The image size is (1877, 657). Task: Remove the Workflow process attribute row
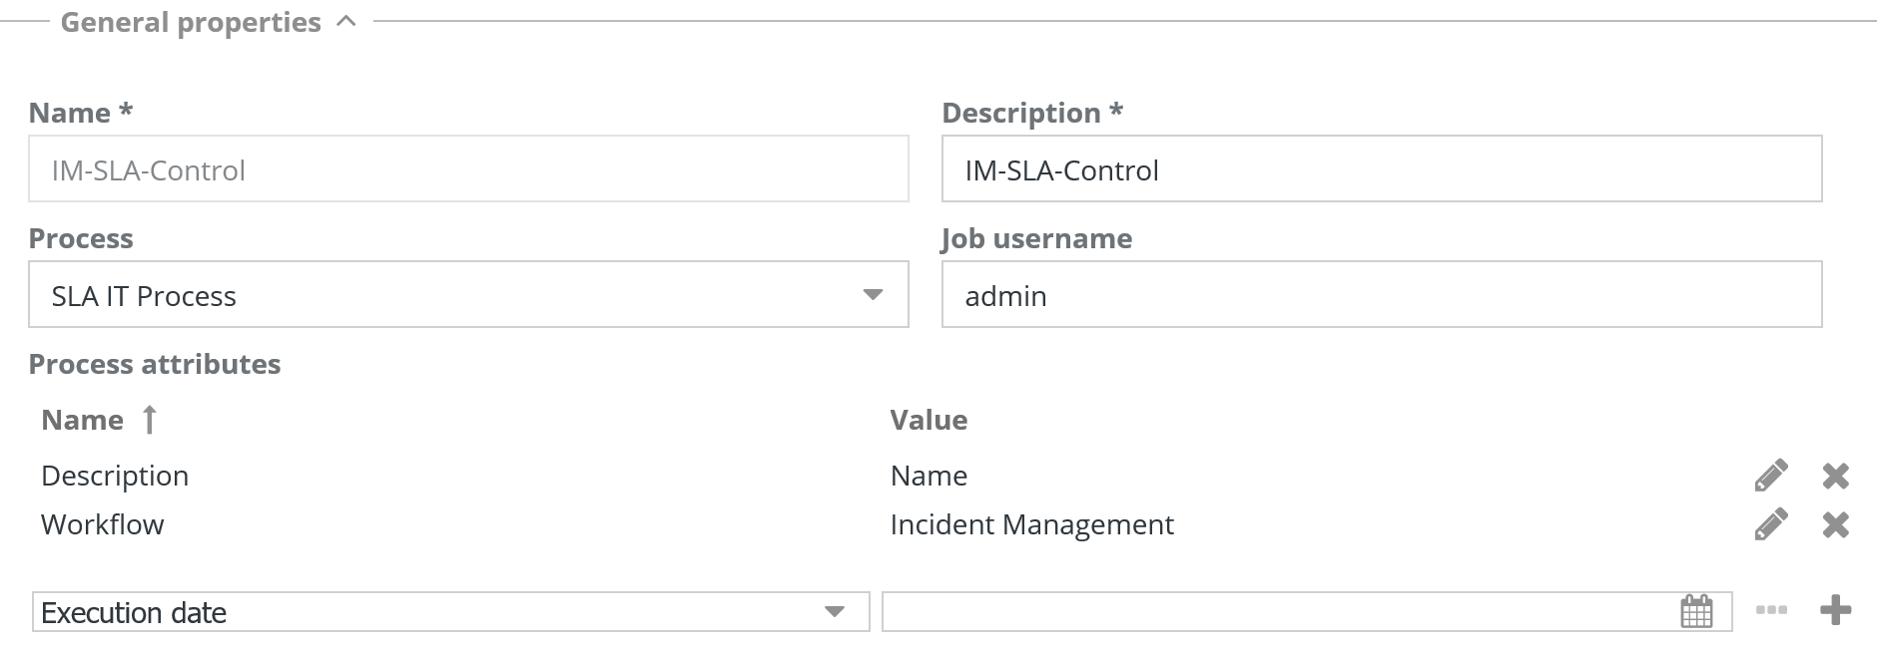1835,524
